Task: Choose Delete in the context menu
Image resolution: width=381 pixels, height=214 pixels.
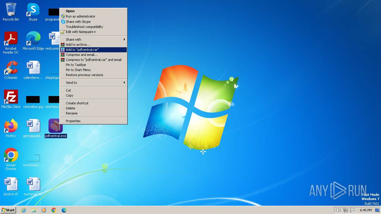Action: click(x=93, y=108)
